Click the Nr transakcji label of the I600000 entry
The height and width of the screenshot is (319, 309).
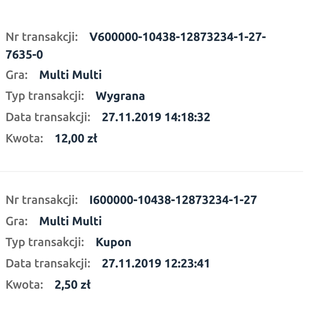[42, 200]
